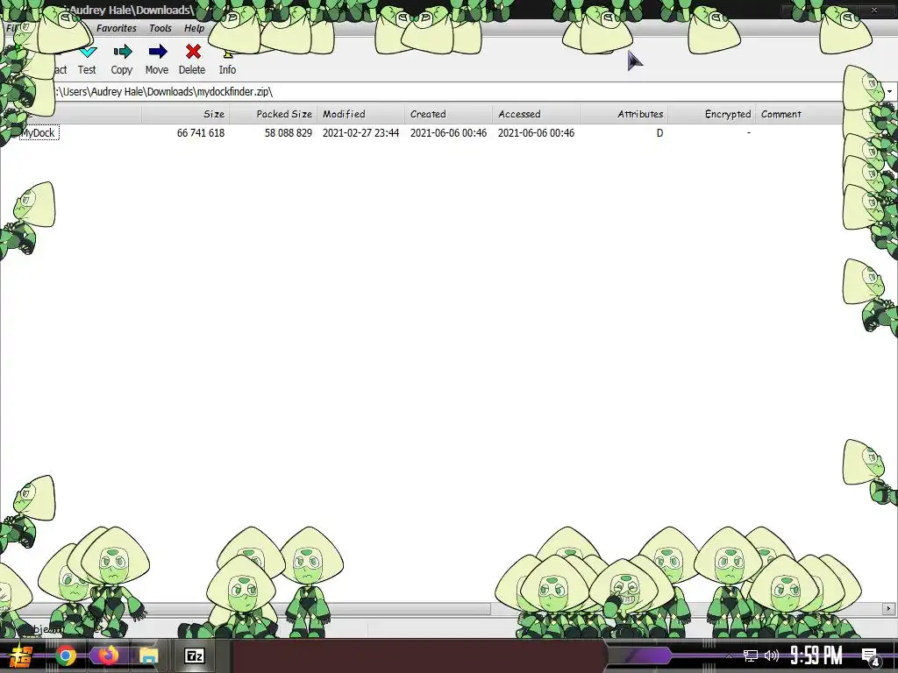
Task: Open the notification center icon
Action: point(871,657)
